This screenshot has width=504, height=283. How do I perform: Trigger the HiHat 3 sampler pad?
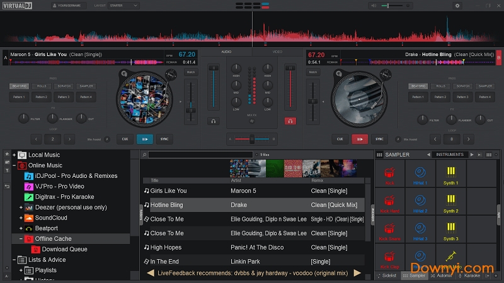(420, 230)
